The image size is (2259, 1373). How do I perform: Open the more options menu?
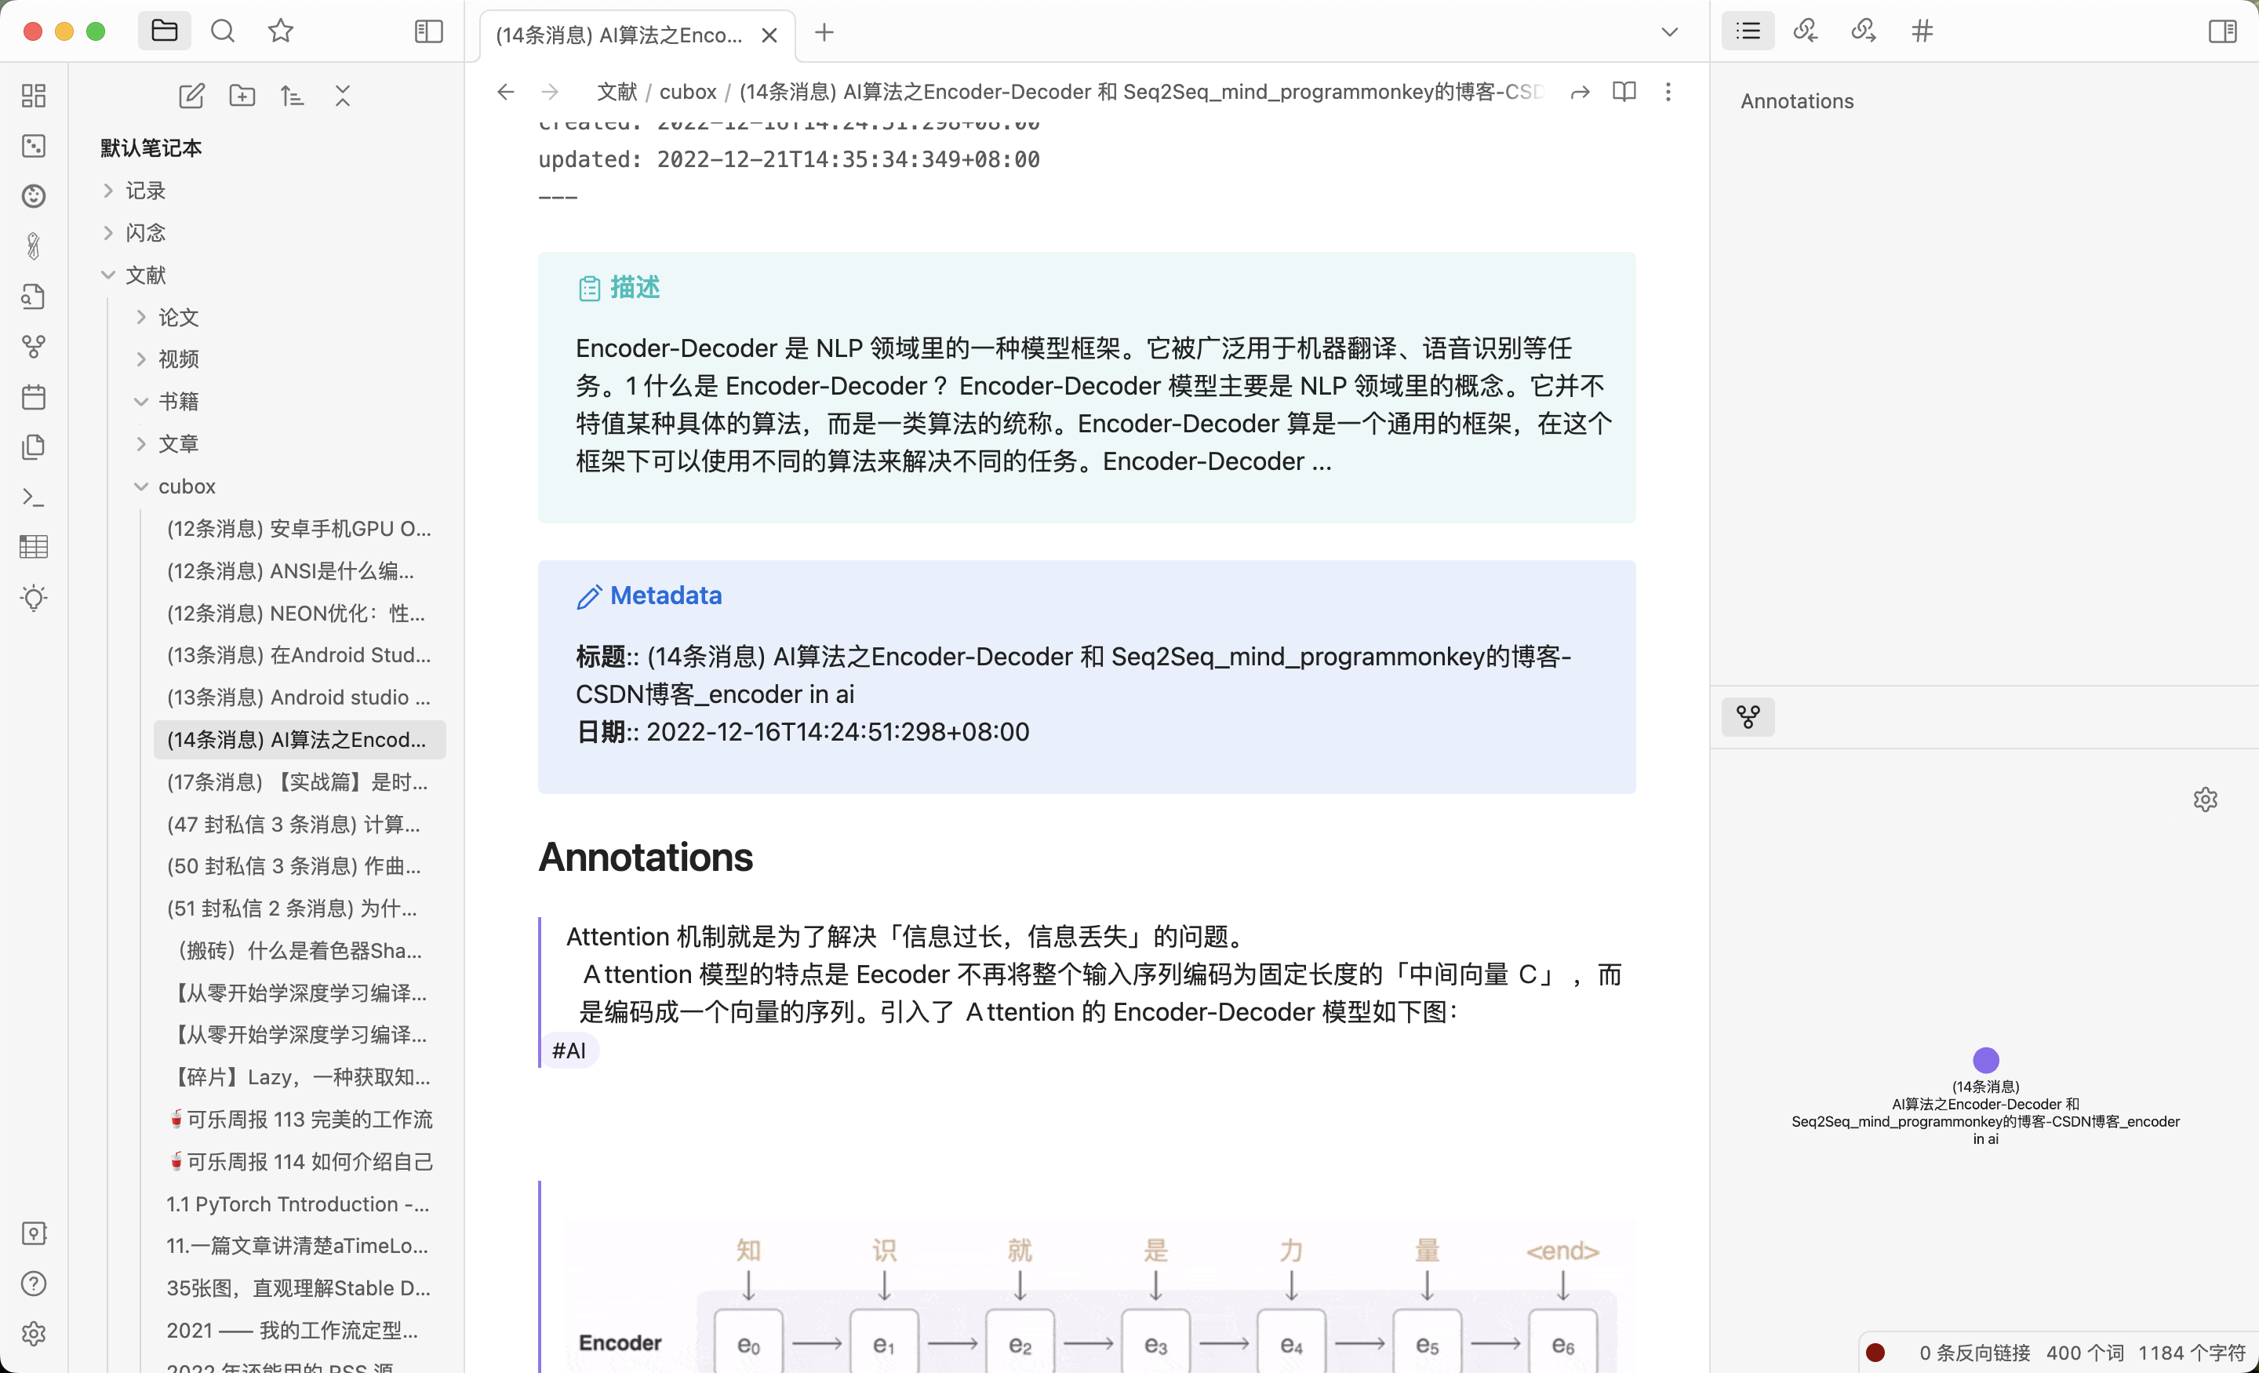1668,92
